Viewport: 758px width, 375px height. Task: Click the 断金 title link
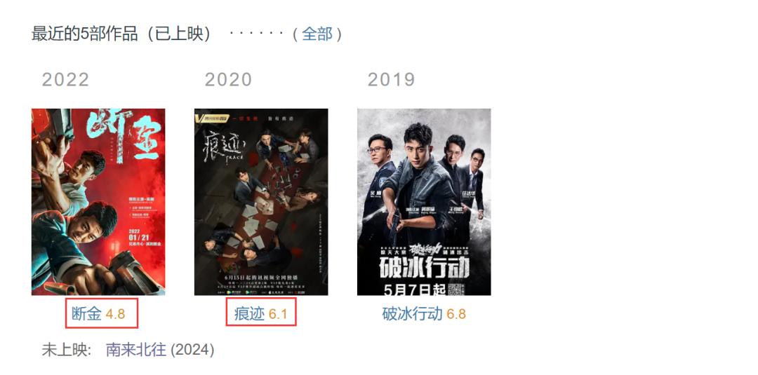86,314
